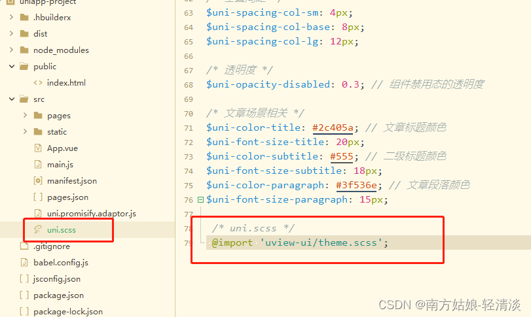Click the $uni-spacing-col-lg variable
This screenshot has height=317, width=531.
pyautogui.click(x=262, y=42)
